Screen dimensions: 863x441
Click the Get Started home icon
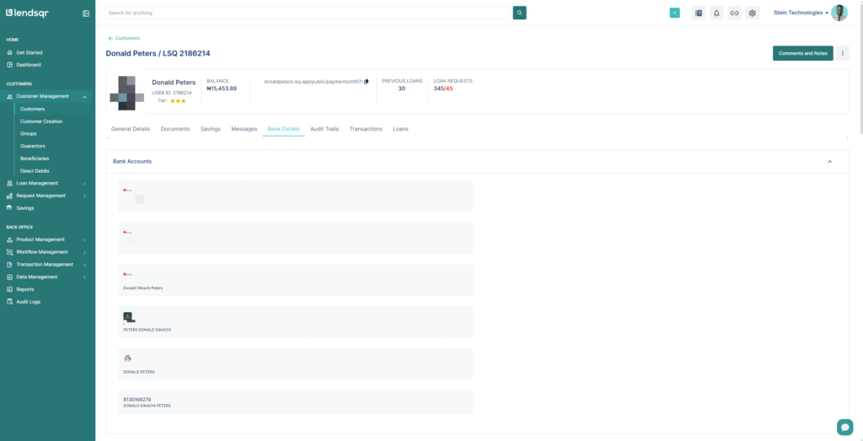pos(9,53)
